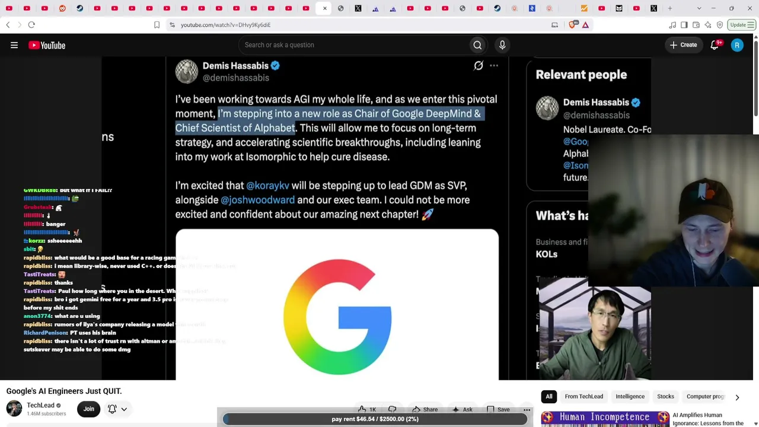Open TechLead channel avatar

coord(14,409)
